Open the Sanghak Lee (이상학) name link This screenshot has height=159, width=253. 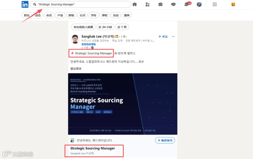pos(98,36)
